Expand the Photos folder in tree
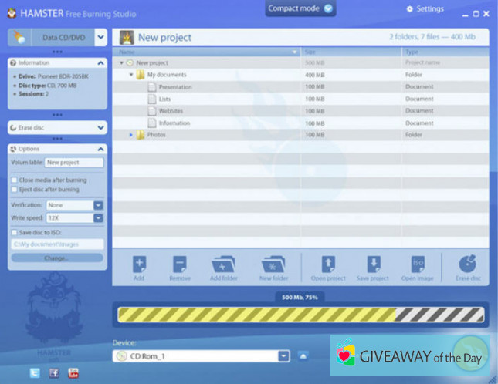 click(131, 135)
